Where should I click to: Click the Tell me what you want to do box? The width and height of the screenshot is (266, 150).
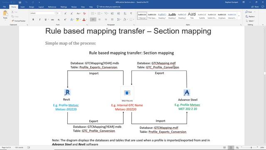[x=108, y=7]
